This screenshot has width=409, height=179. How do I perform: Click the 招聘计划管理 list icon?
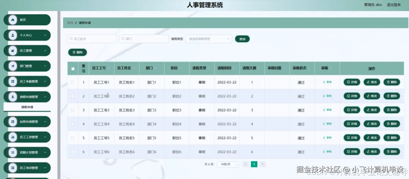click(12, 153)
